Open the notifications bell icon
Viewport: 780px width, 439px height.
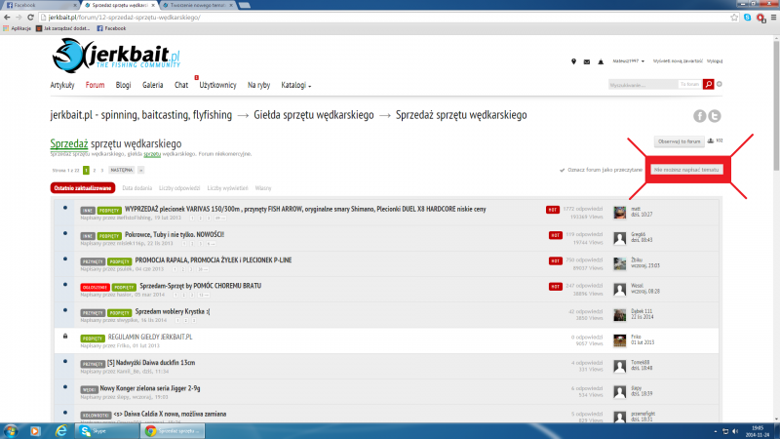pyautogui.click(x=601, y=60)
